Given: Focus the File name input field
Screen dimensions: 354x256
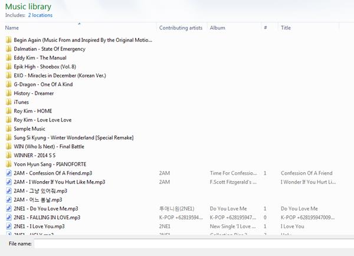Looking at the screenshot, I should click(x=194, y=244).
